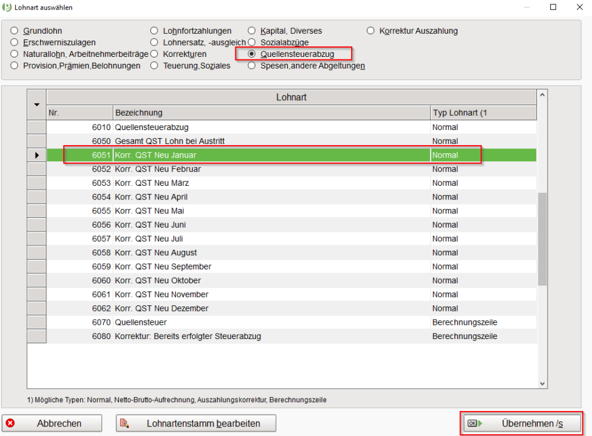
Task: Minimize the Lohnart auswählen window
Action: coord(527,7)
